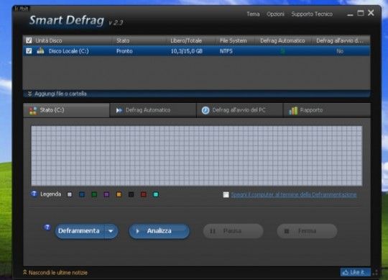Click the resize grip at window corner

pyautogui.click(x=375, y=273)
